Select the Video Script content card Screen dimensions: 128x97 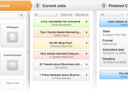click(12, 85)
